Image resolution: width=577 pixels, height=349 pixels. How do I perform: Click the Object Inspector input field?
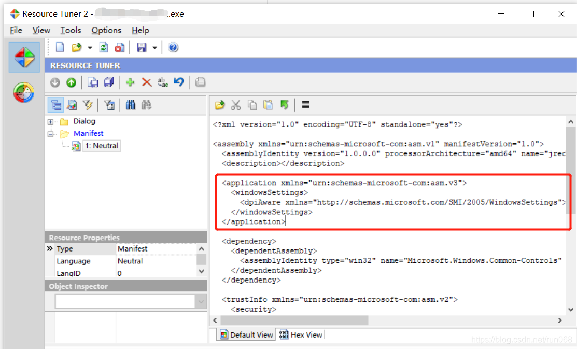click(125, 301)
